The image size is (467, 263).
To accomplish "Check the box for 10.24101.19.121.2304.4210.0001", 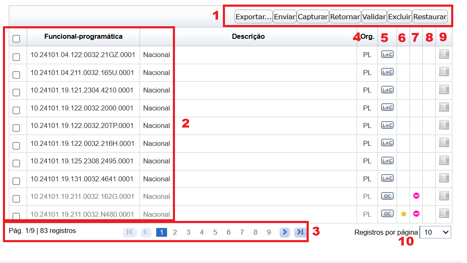I will [16, 93].
